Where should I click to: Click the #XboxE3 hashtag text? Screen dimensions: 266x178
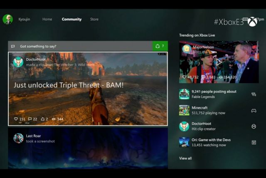229,22
